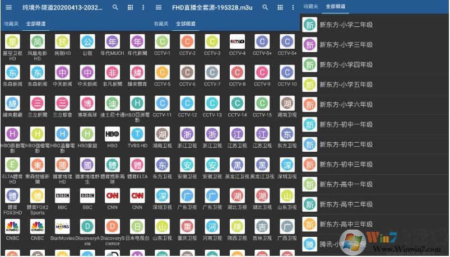Select 全部频道 tab in FHD直播全套源 window

coord(185,24)
